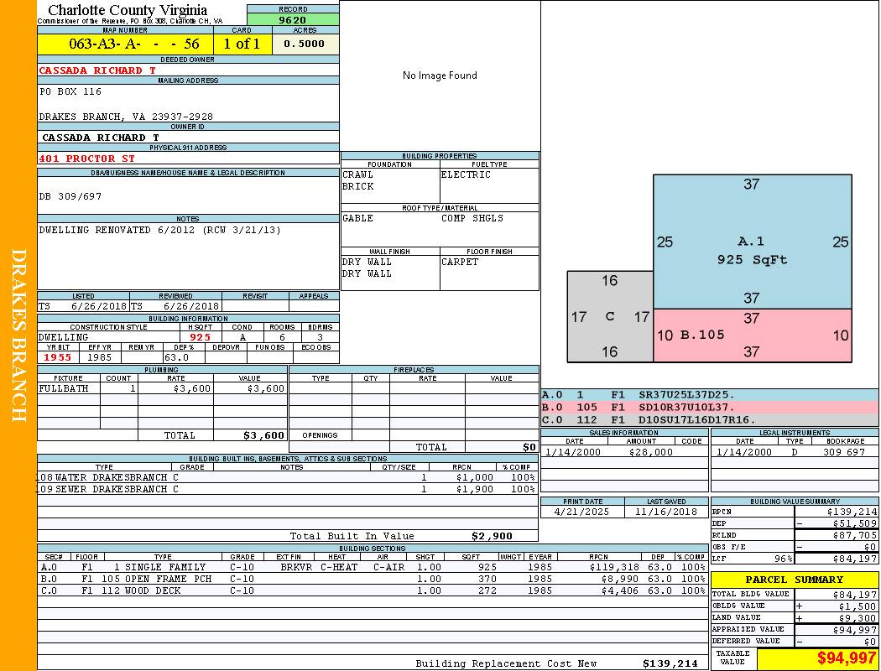Screen dimensions: 881x671
Task: Select map number 063-A3- A- - - 56
Action: [133, 44]
